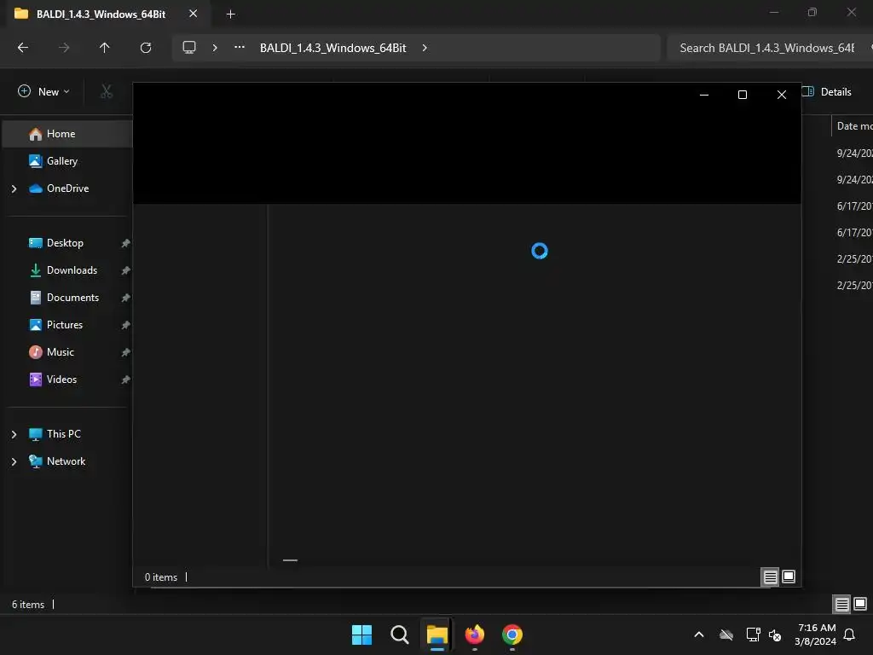Open the network status tray icon
Image resolution: width=873 pixels, height=655 pixels.
754,635
